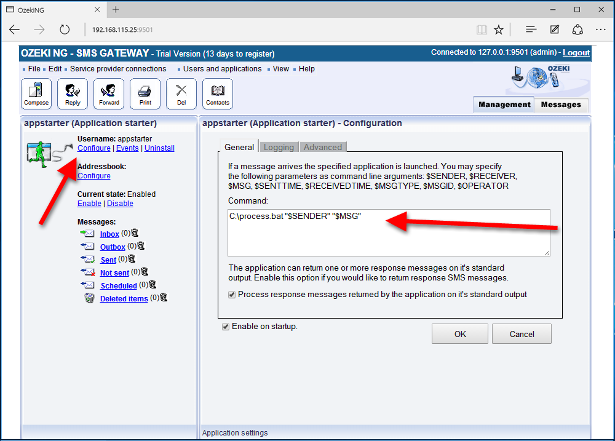Click the Print toolbar icon
Viewport: 615px width, 441px height.
145,94
